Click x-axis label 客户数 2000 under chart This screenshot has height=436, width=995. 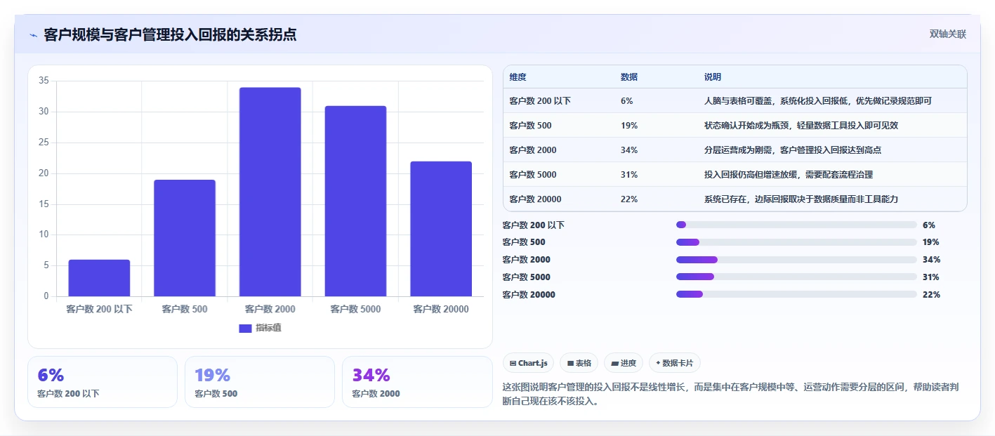pyautogui.click(x=270, y=309)
